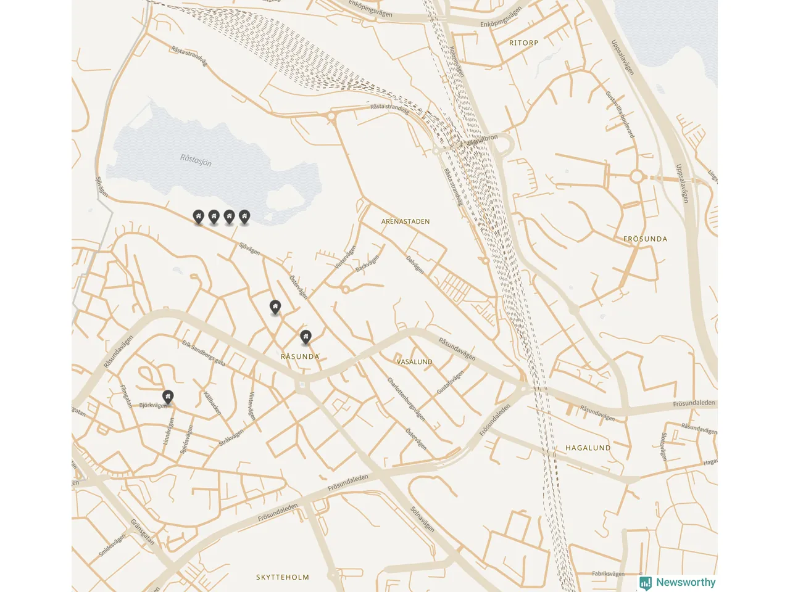The width and height of the screenshot is (790, 592).
Task: Click the house marker above the Råsunda label
Action: pos(306,337)
